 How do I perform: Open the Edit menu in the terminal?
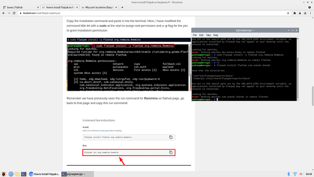click(201, 35)
